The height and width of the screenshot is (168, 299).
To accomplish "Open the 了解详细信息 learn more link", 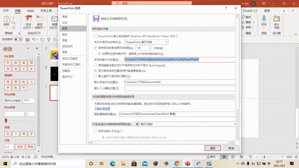I will [x=102, y=109].
